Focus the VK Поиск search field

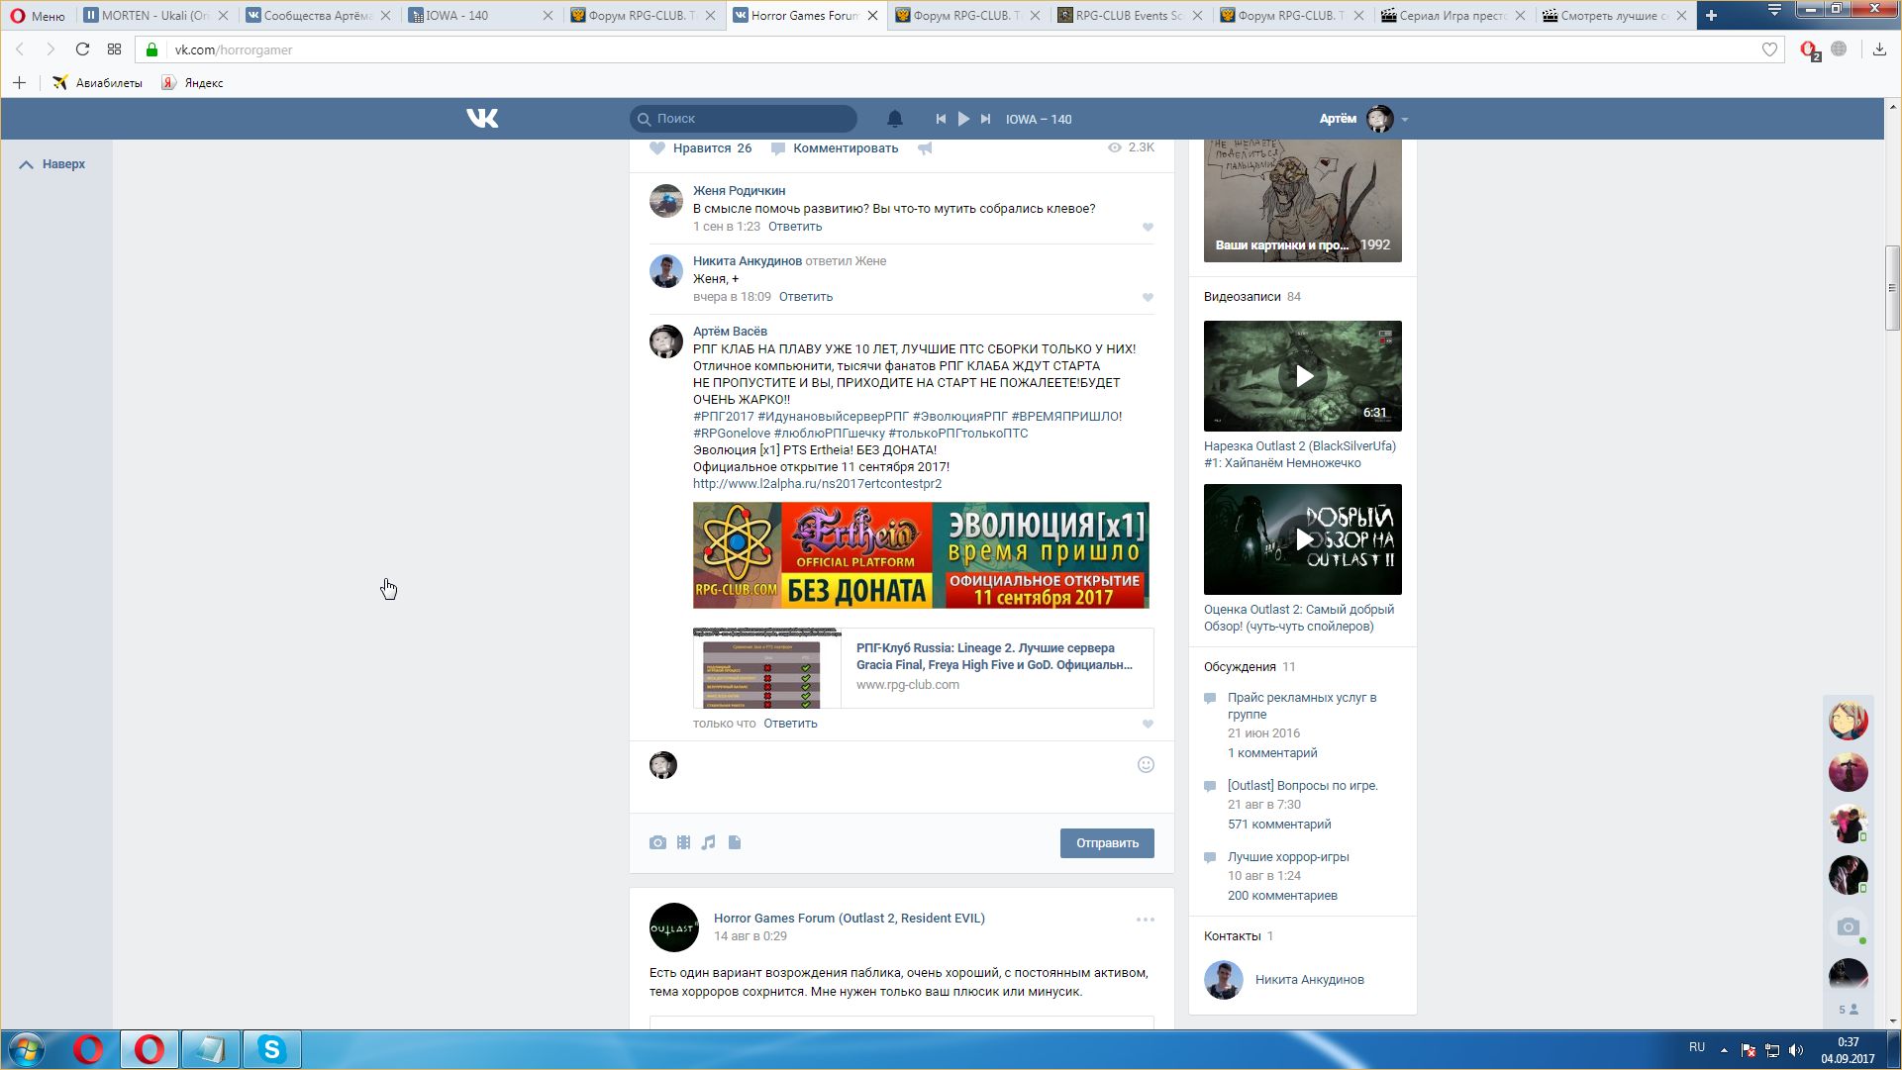click(744, 119)
